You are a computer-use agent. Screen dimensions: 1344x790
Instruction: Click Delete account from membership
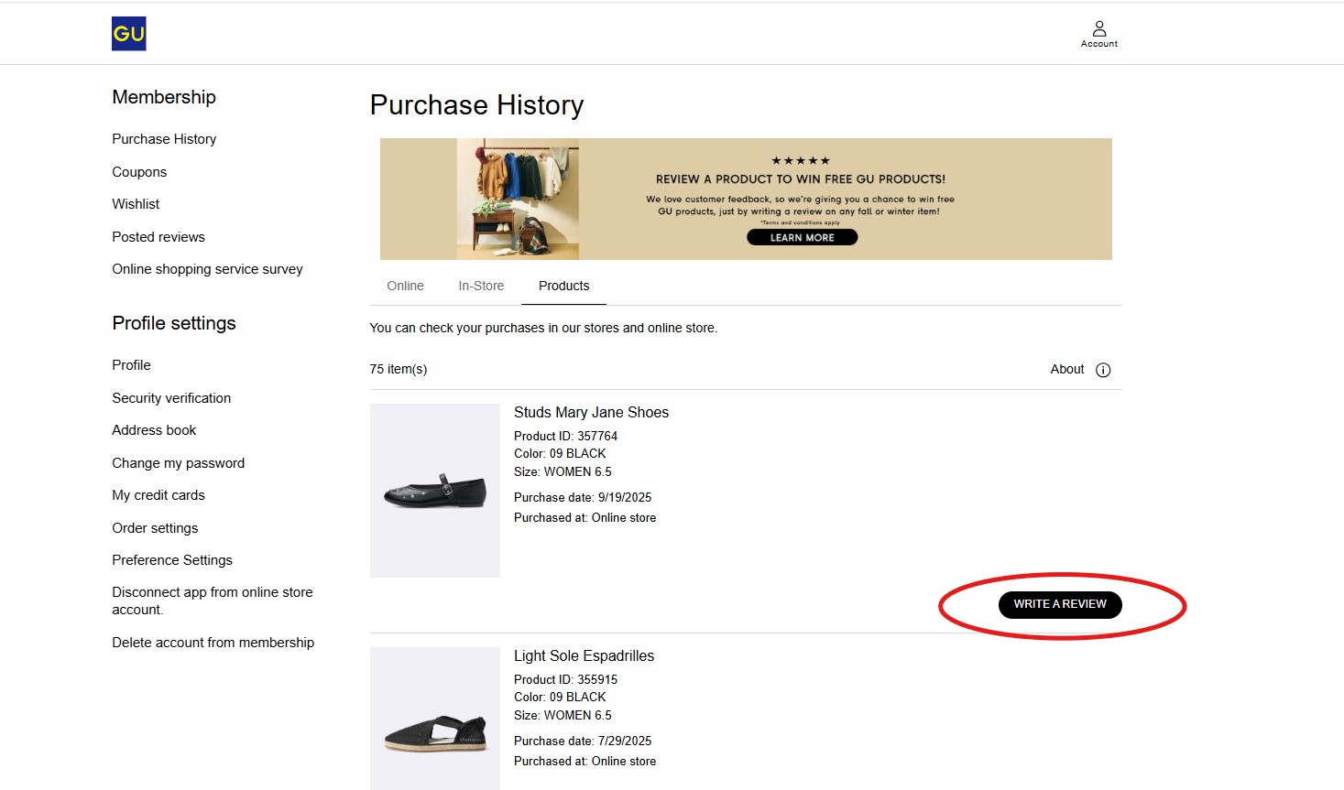click(x=213, y=643)
